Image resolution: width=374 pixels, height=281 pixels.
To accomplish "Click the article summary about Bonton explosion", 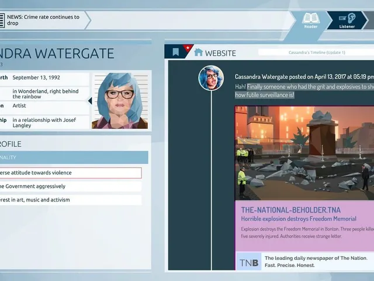I will pos(307,232).
